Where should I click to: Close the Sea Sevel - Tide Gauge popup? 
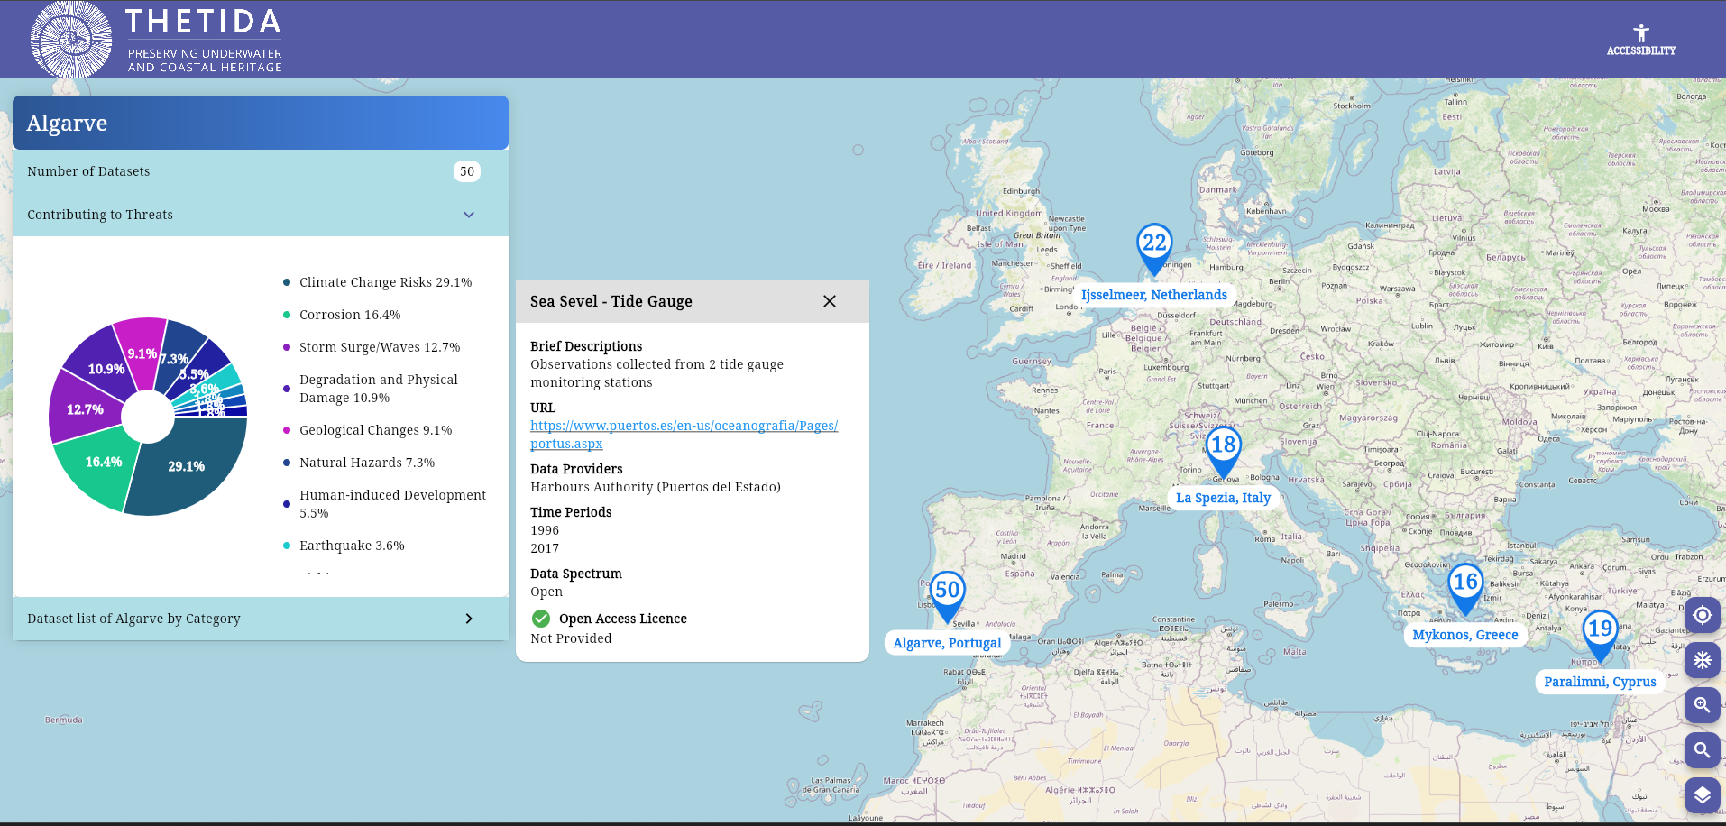[830, 301]
